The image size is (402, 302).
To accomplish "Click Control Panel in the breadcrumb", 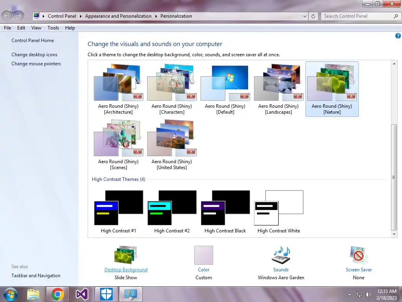I will (x=62, y=16).
